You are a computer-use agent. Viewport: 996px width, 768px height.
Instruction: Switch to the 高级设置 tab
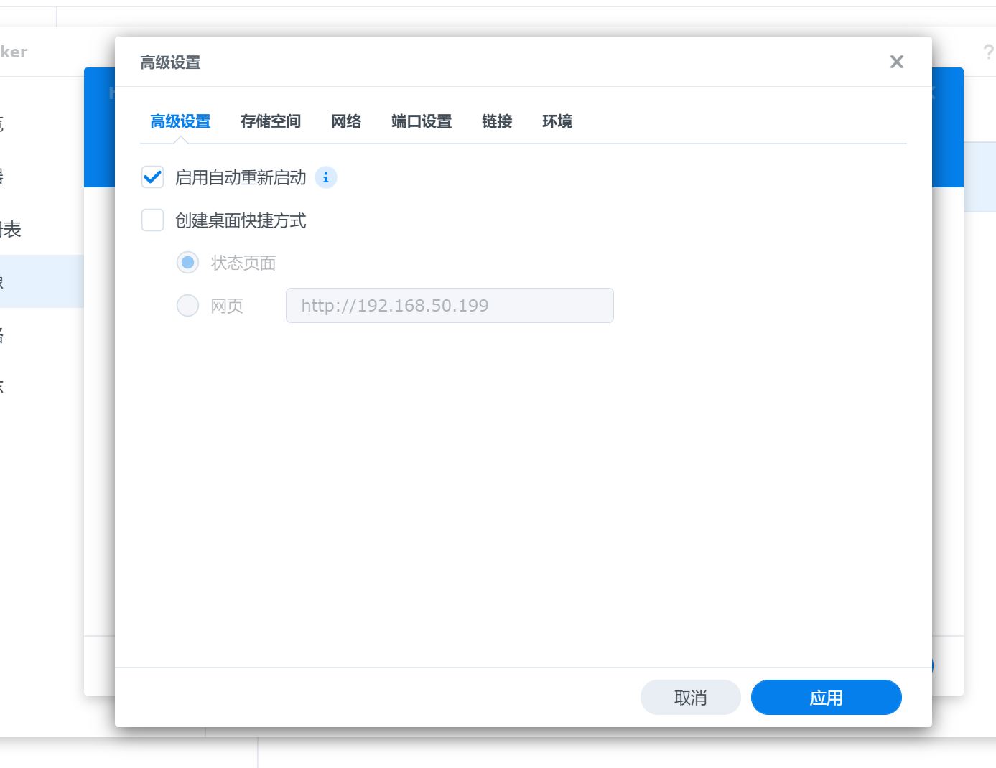[x=180, y=121]
